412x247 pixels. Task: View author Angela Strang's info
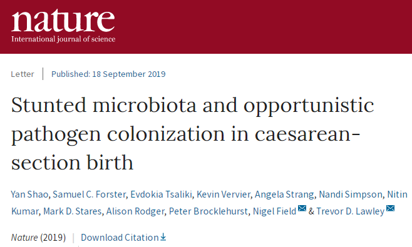point(284,194)
